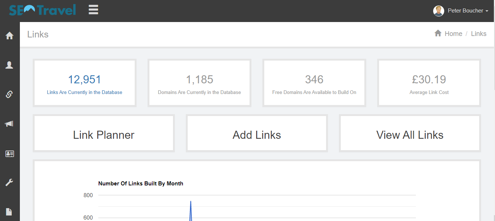Toggle the hamburger menu in header

click(x=93, y=10)
